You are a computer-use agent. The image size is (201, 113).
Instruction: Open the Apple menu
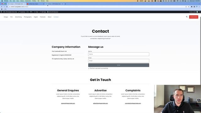pyautogui.click(x=2, y=1)
